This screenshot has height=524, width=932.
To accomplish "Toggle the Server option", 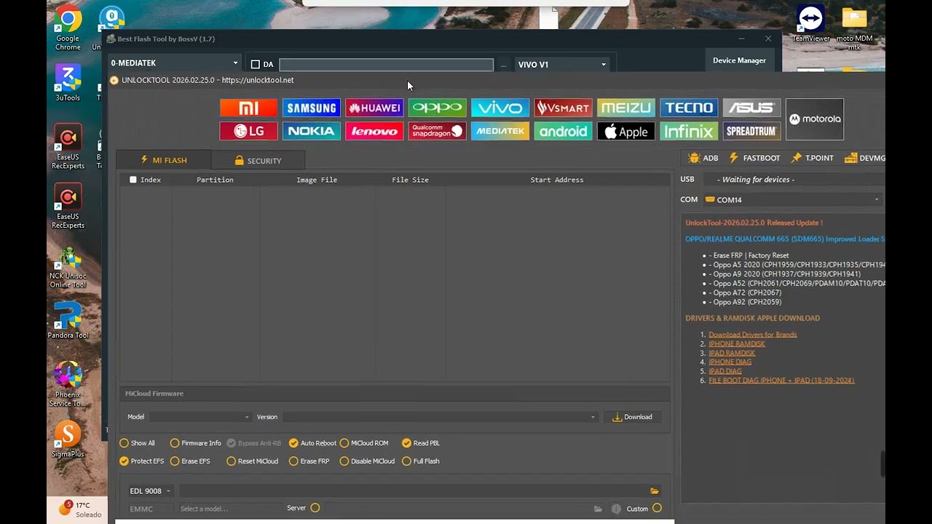I will pyautogui.click(x=315, y=508).
